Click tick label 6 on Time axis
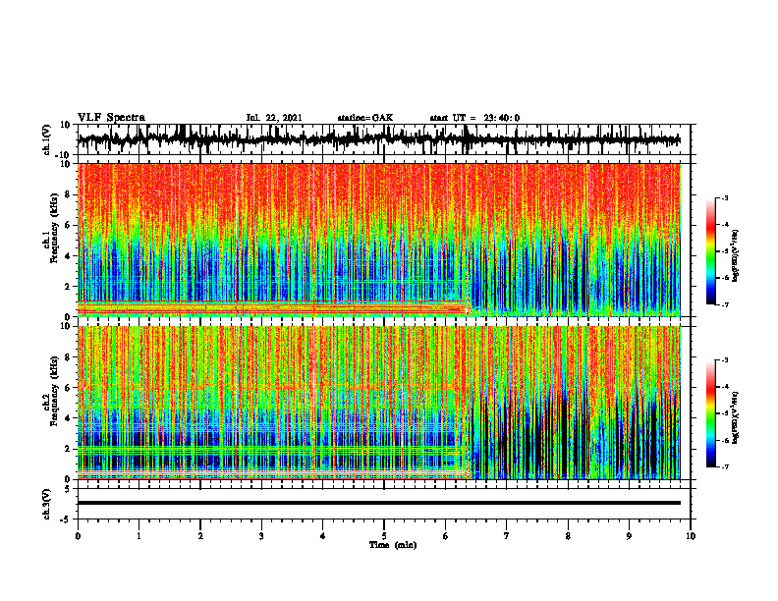This screenshot has height=601, width=778. tap(446, 536)
